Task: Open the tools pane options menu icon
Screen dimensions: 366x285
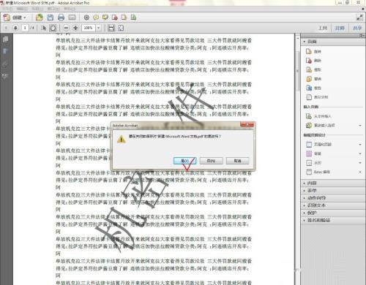Action: pyautogui.click(x=362, y=36)
